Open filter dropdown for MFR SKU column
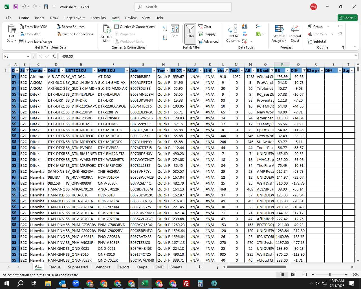Image resolution: width=361 pixels, height=289 pixels. (x=127, y=71)
